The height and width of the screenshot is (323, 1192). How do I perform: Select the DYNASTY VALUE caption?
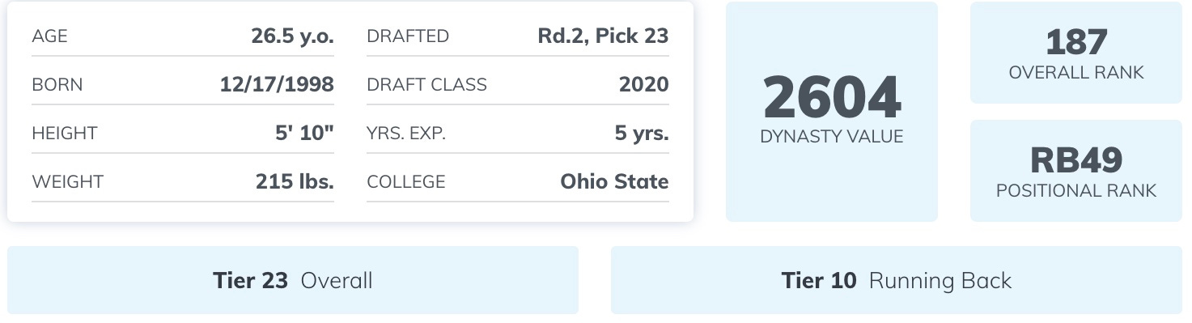[832, 137]
